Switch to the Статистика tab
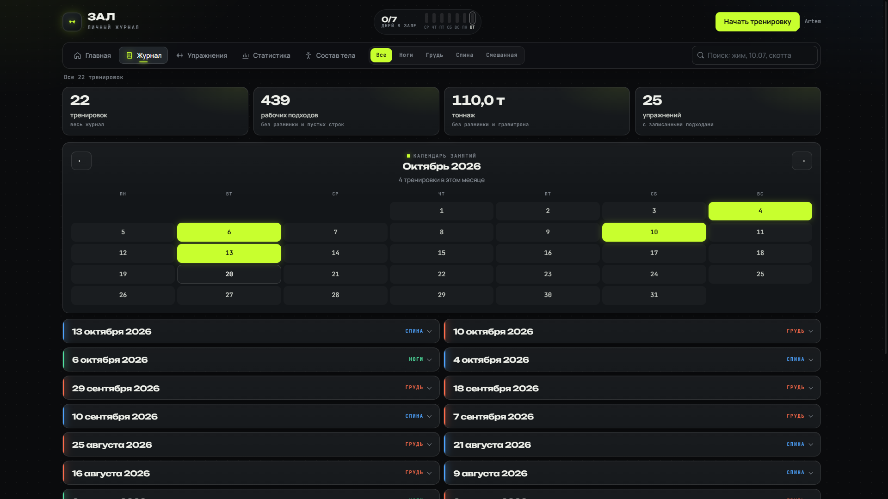Screen dimensions: 888x499 (266, 55)
